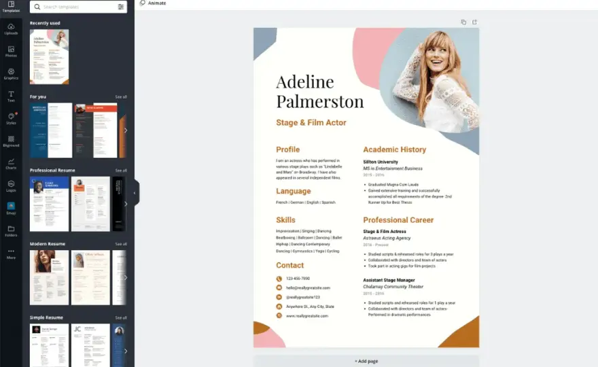This screenshot has width=598, height=367.
Task: Click the phone icon beside 123-456-7890
Action: [x=279, y=279]
